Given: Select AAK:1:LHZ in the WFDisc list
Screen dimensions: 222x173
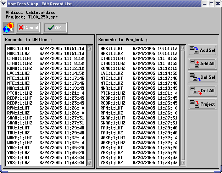Looking at the screenshot, I should pos(46,54).
